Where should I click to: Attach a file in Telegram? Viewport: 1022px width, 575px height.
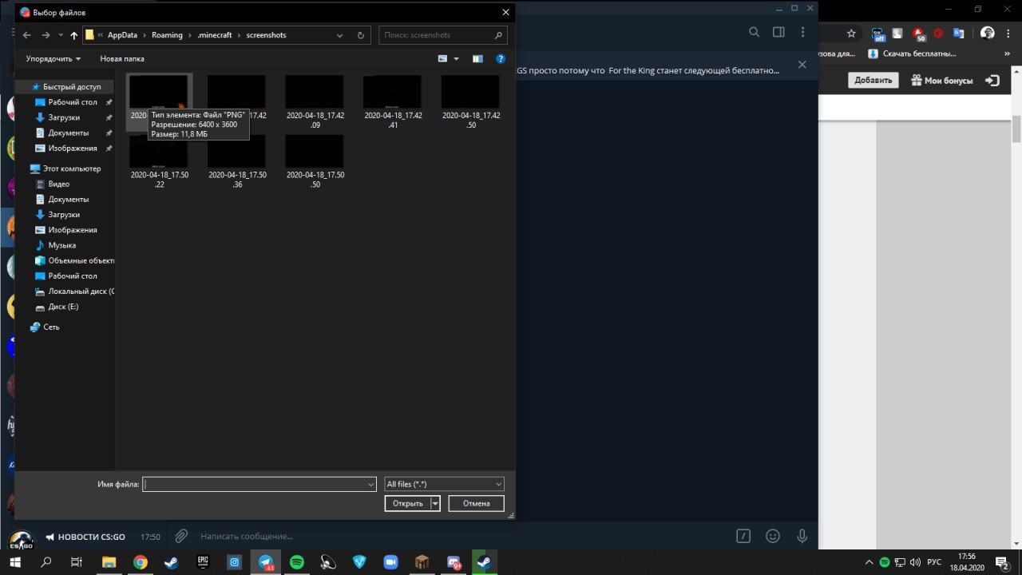(181, 536)
